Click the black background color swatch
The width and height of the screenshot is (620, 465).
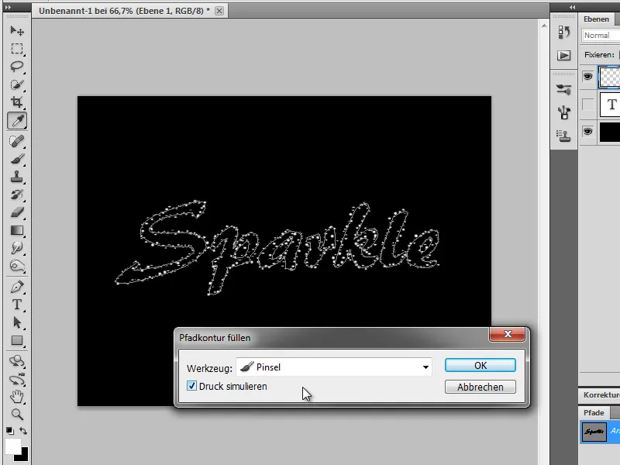pos(23,456)
